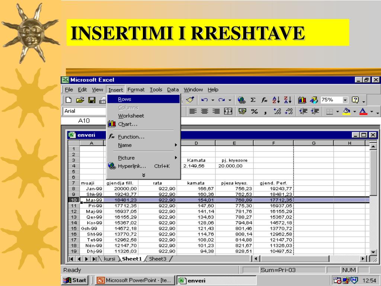Screen dimensions: 381x286
Task: Open the Edit menu
Action: pyautogui.click(x=82, y=90)
